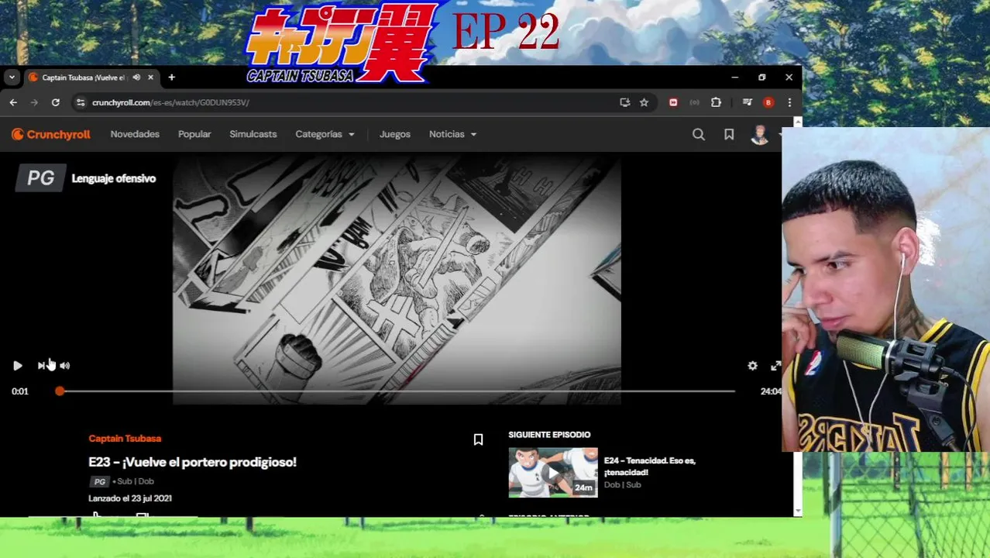This screenshot has width=990, height=558.
Task: Go forward in browser history
Action: point(34,102)
